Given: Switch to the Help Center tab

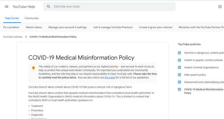Looking at the screenshot, I should point(12,18).
